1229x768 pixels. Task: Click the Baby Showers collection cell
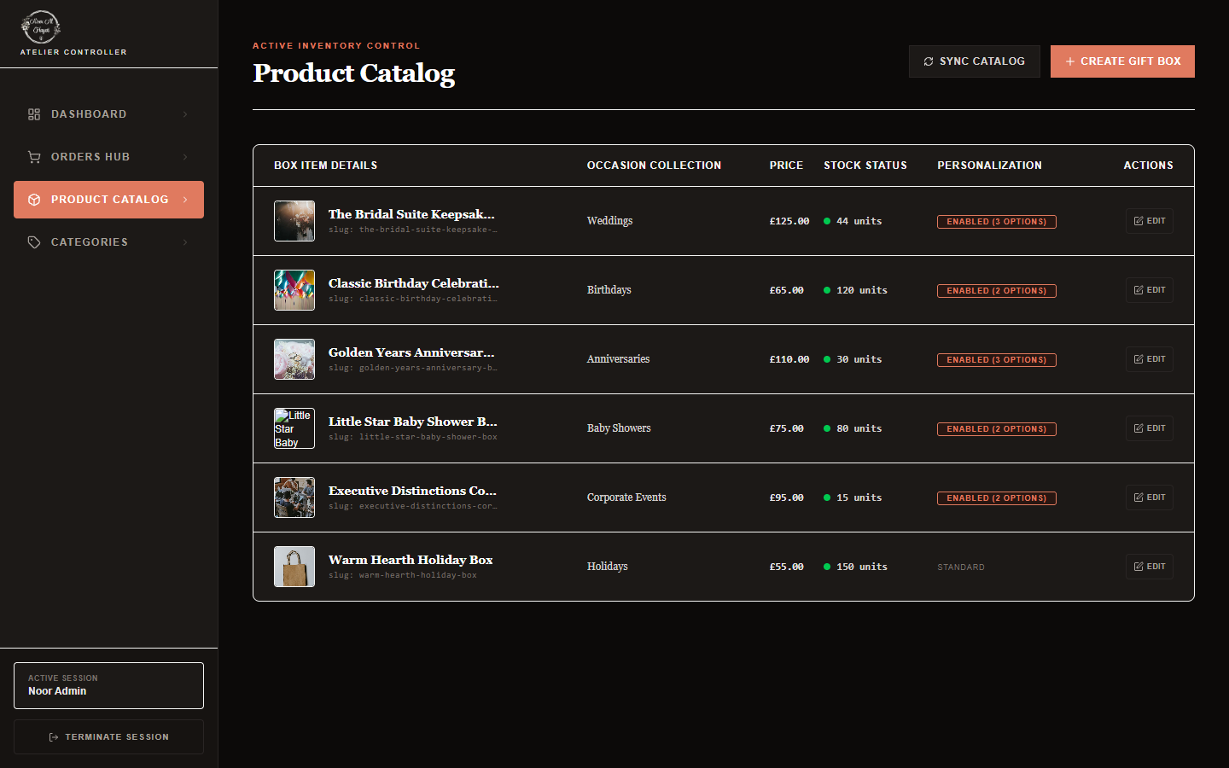[x=619, y=428]
